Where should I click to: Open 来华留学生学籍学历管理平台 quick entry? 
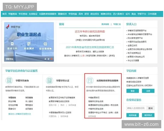coord(140,34)
